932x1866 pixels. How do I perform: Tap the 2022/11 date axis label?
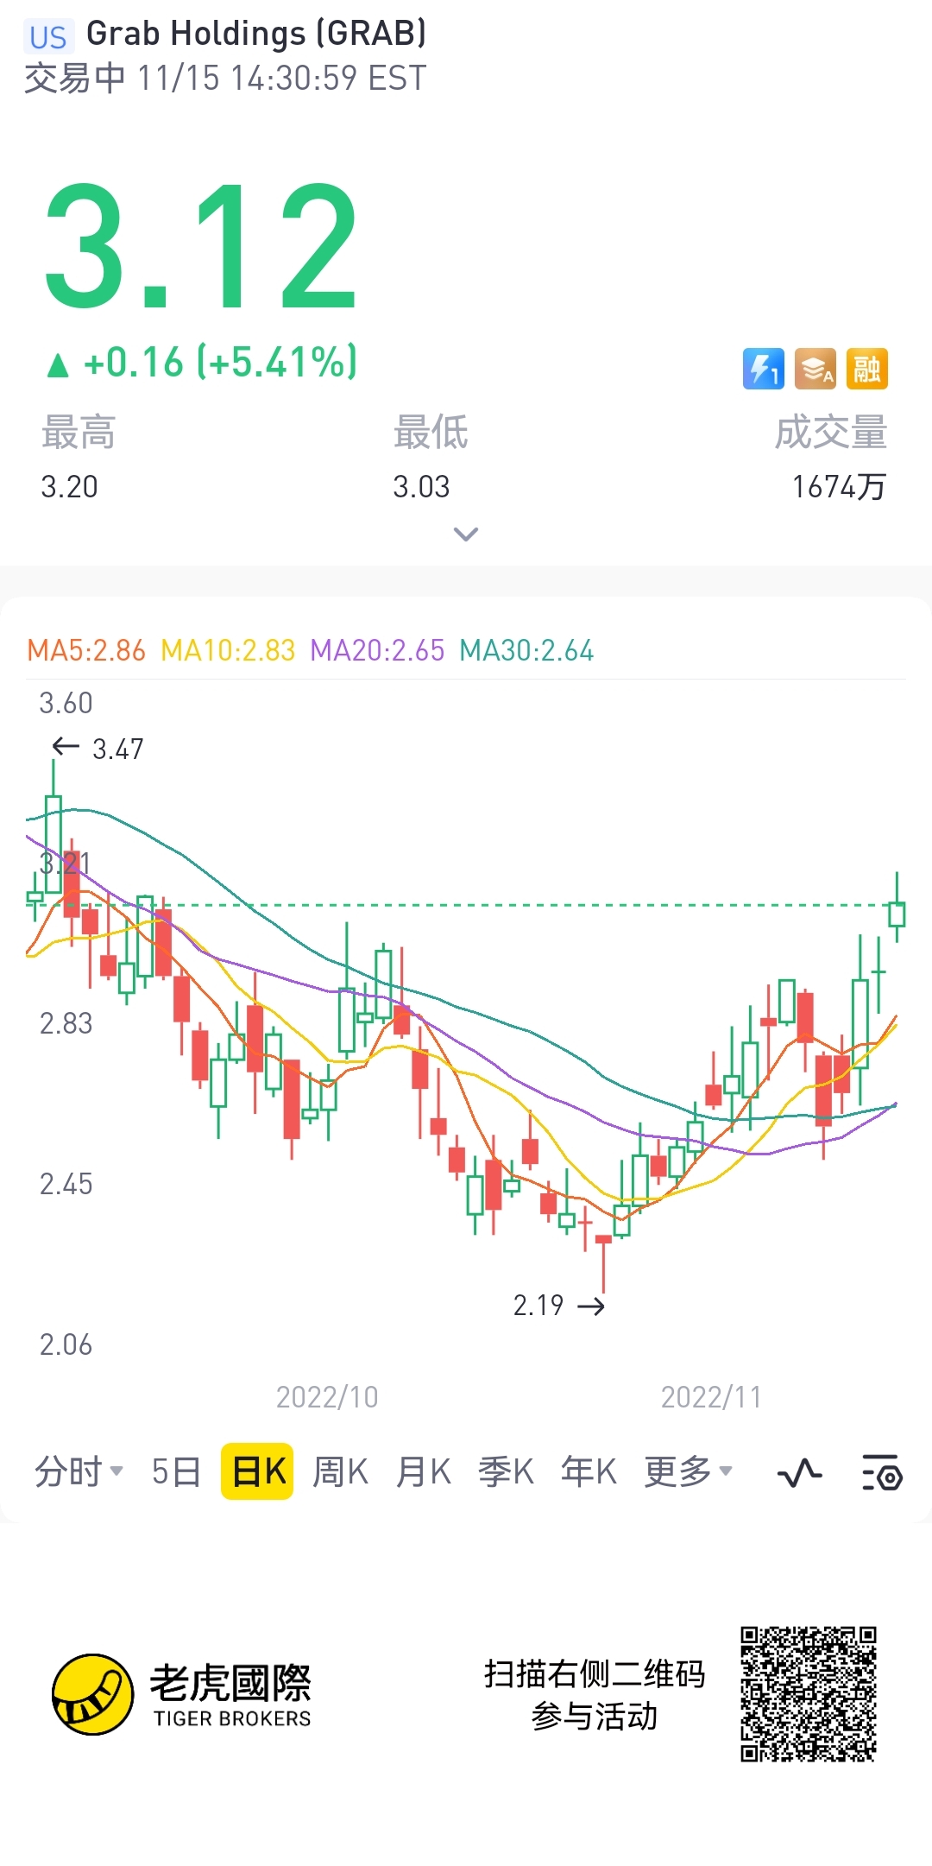(x=711, y=1397)
